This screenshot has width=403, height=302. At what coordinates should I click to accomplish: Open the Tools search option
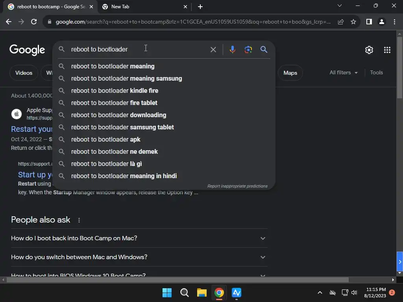[x=376, y=73]
